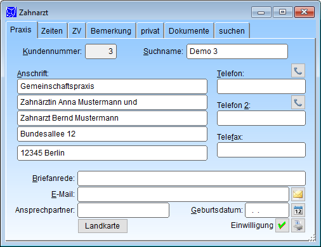Click the Landkarte button
Screen dimensions: 321x247
103,226
